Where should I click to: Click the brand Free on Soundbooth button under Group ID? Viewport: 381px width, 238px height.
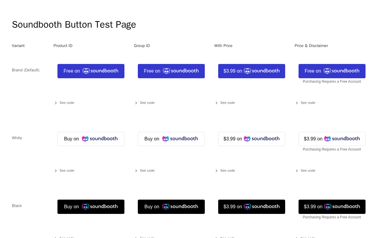(171, 71)
